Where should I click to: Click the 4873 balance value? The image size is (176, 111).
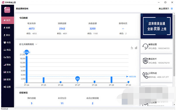(x=32, y=28)
